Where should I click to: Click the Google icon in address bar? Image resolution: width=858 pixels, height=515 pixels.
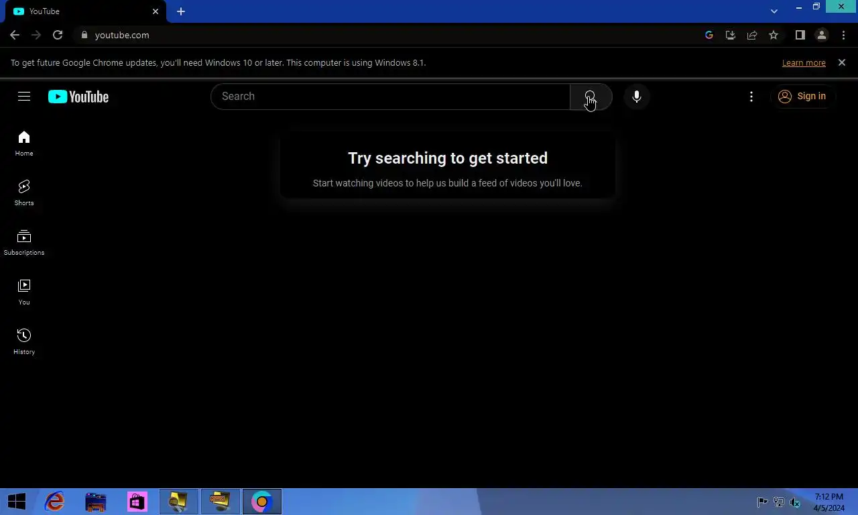click(709, 35)
